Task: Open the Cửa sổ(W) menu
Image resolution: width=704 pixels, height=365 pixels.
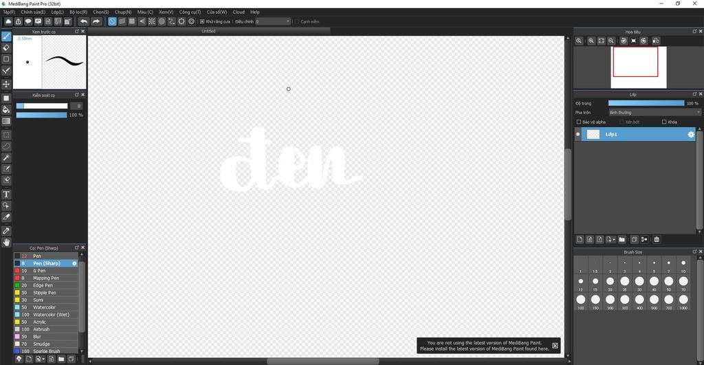Action: [217, 12]
